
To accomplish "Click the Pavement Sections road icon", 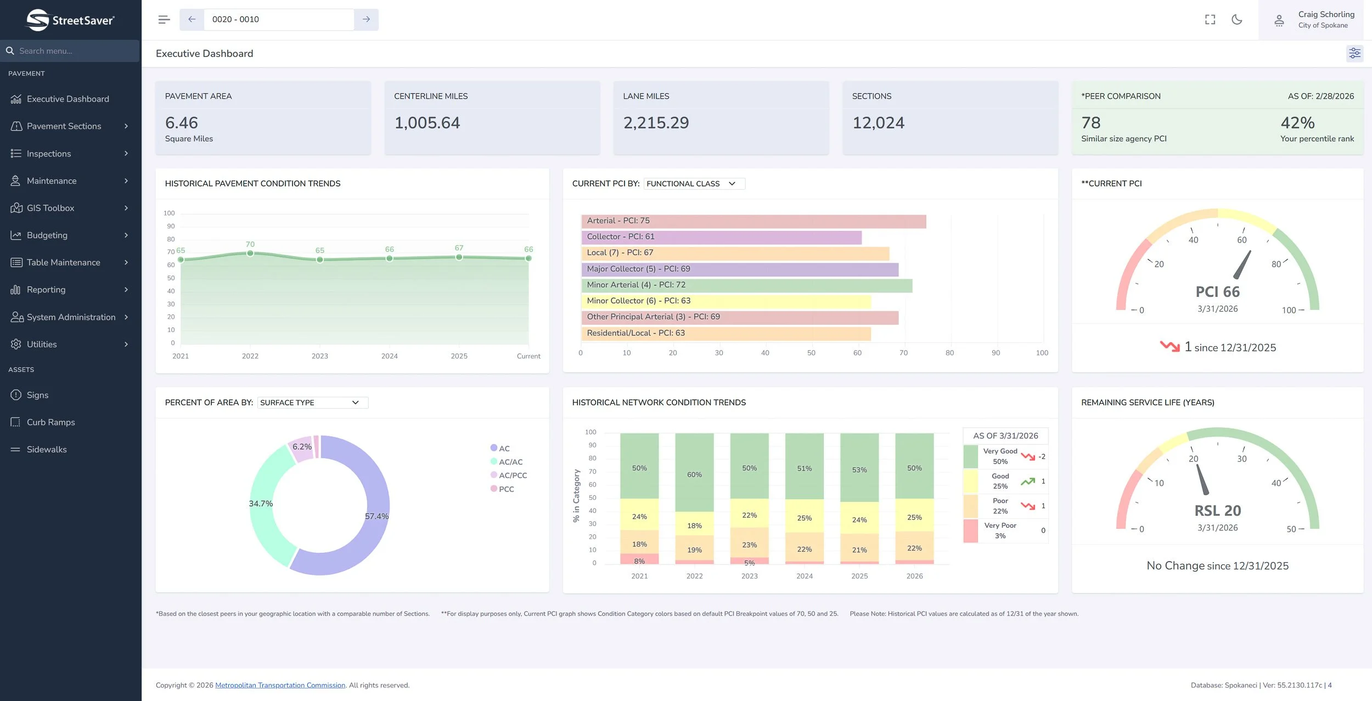I will tap(16, 126).
